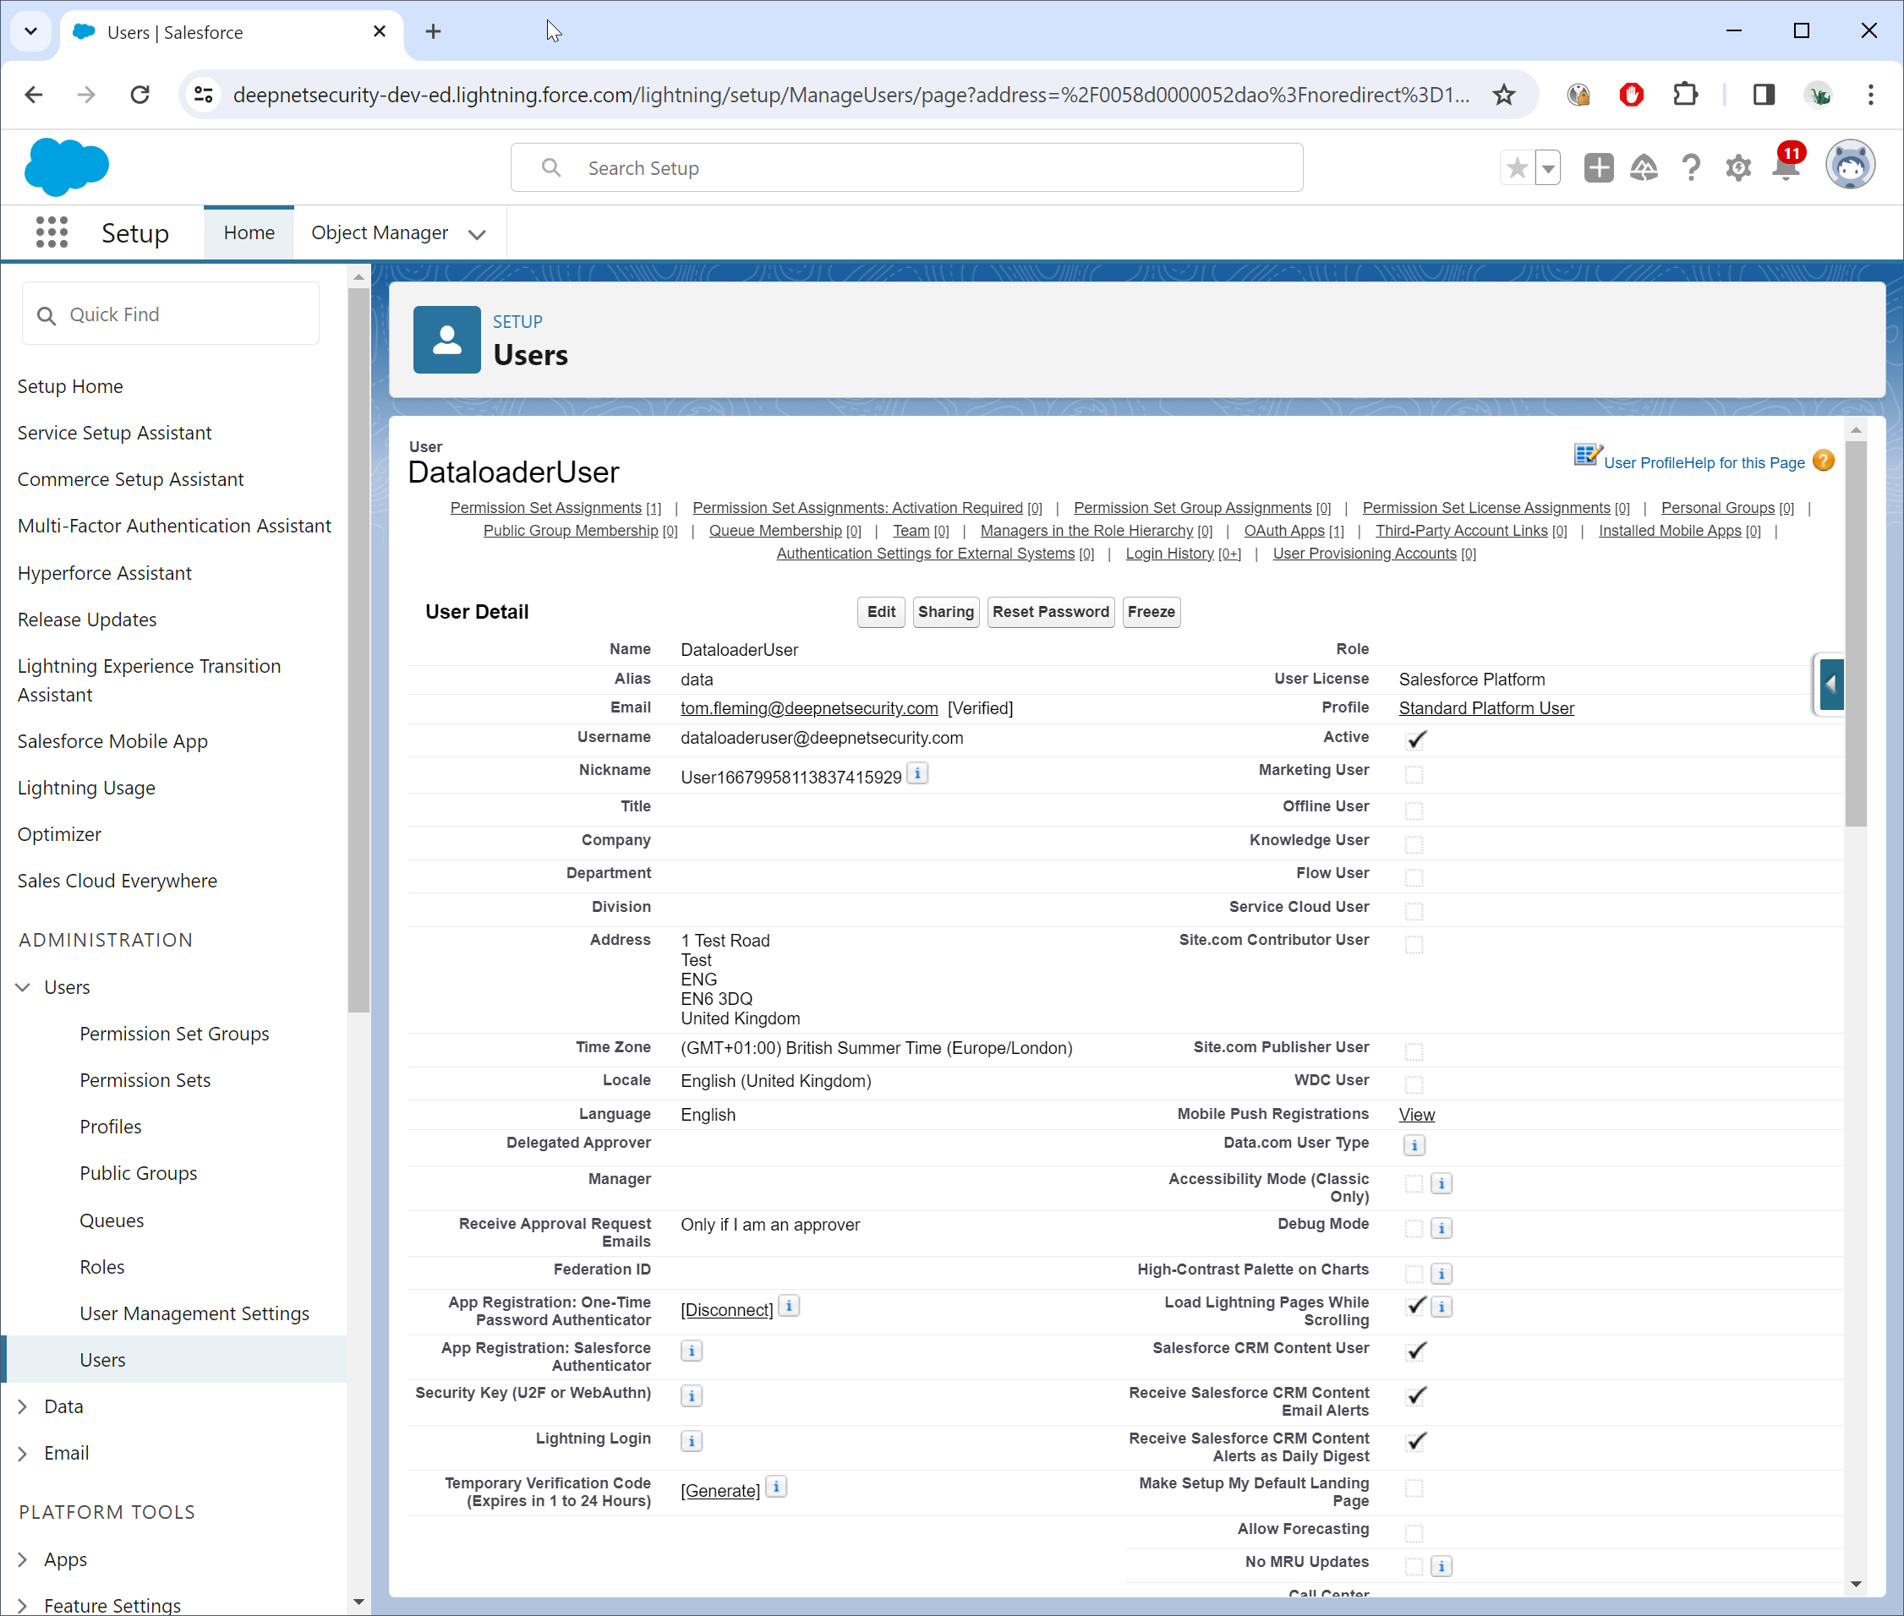Collapse the Users tree section
The image size is (1904, 1616).
pos(23,986)
